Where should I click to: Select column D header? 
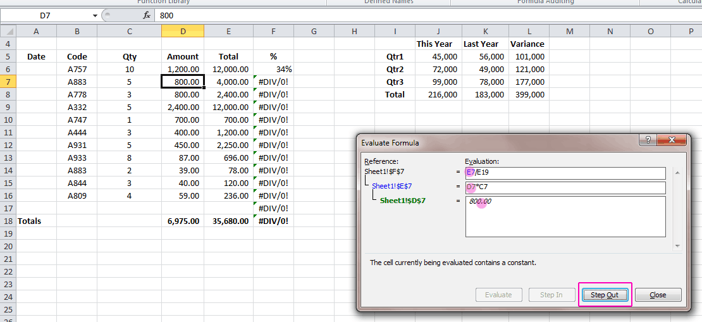pyautogui.click(x=183, y=31)
